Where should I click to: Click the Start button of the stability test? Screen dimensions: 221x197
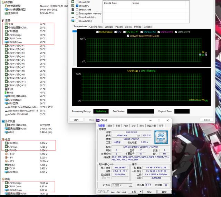[76, 120]
